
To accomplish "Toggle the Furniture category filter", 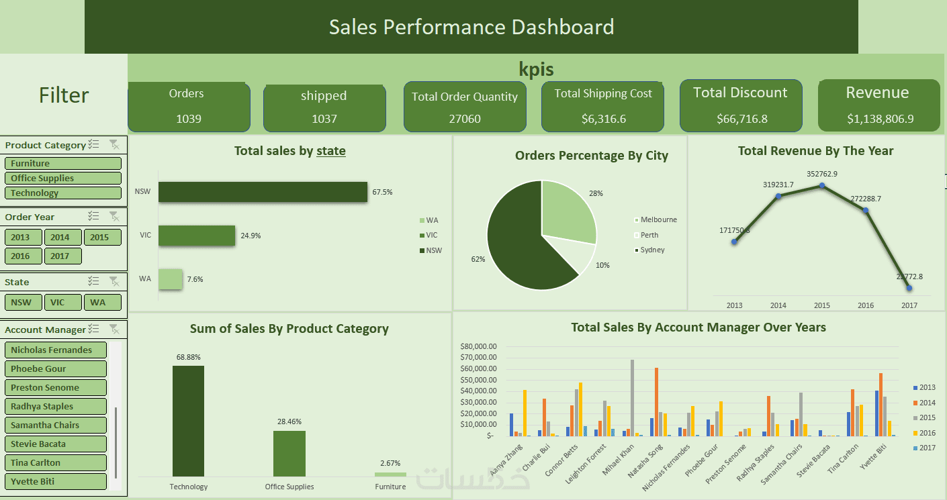I will click(63, 163).
